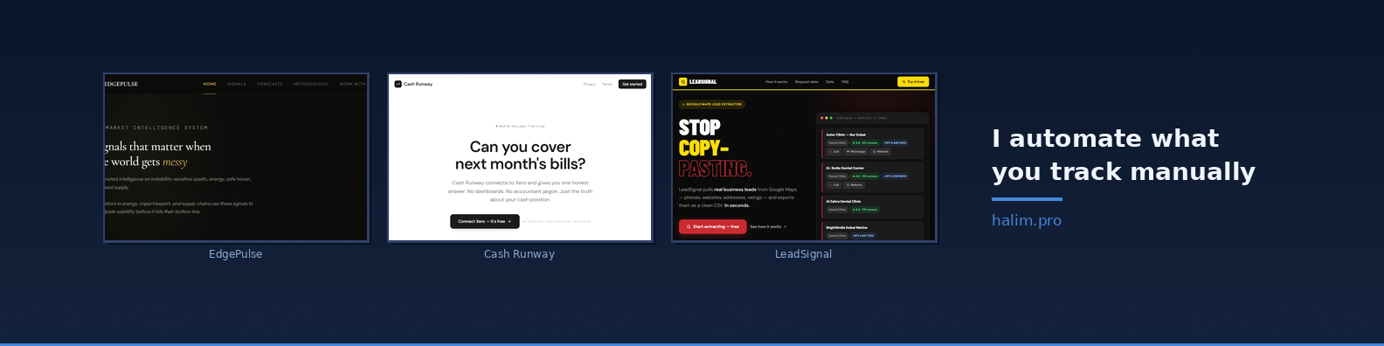Screen dimensions: 1384x346
Task: Click the Cash Runway logo icon
Action: [398, 84]
